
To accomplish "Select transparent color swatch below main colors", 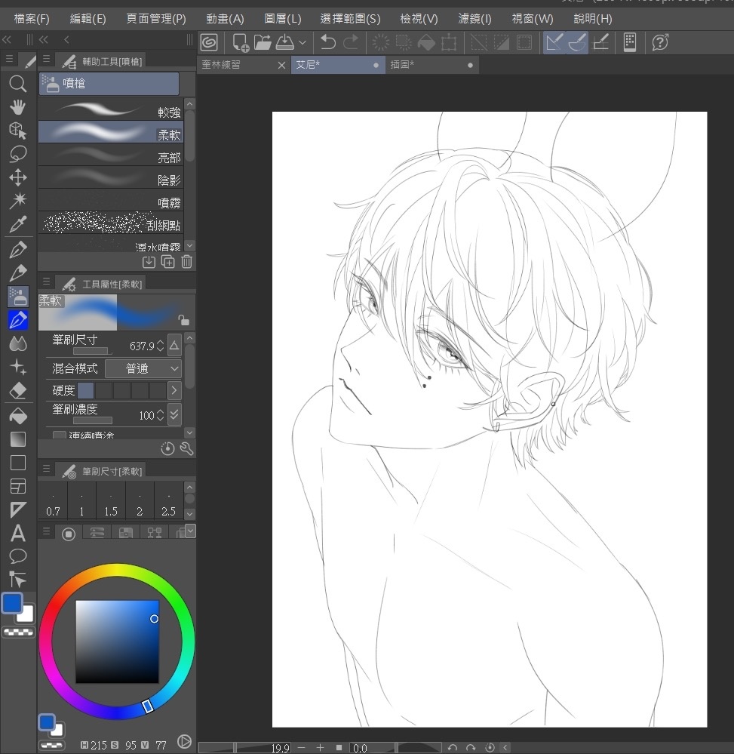I will click(x=18, y=632).
